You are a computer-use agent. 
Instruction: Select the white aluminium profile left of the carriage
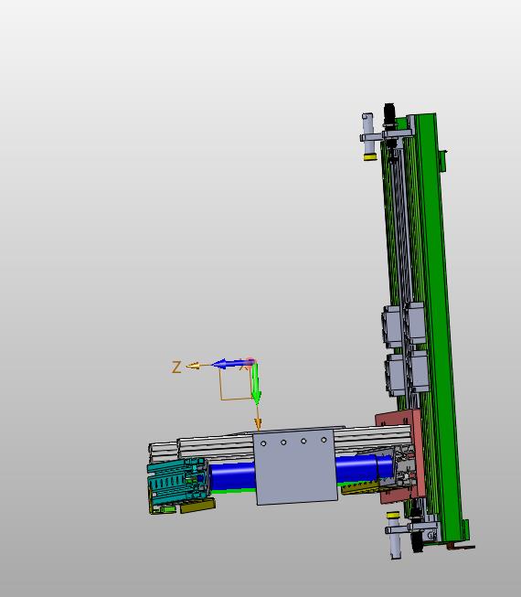(x=215, y=447)
